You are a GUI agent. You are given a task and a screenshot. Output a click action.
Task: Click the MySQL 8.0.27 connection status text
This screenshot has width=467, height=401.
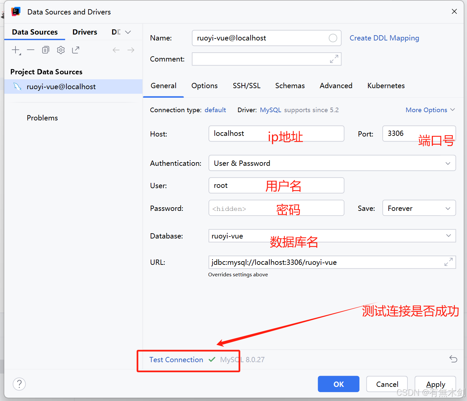coord(242,360)
